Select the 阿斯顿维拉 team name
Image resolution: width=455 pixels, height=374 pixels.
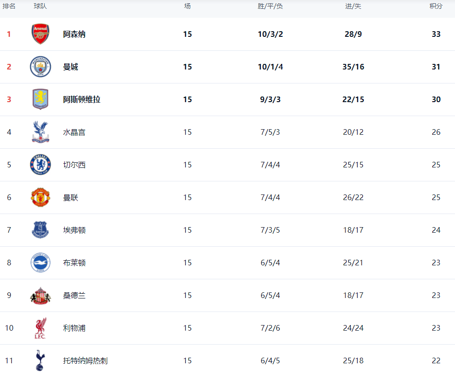(x=82, y=99)
